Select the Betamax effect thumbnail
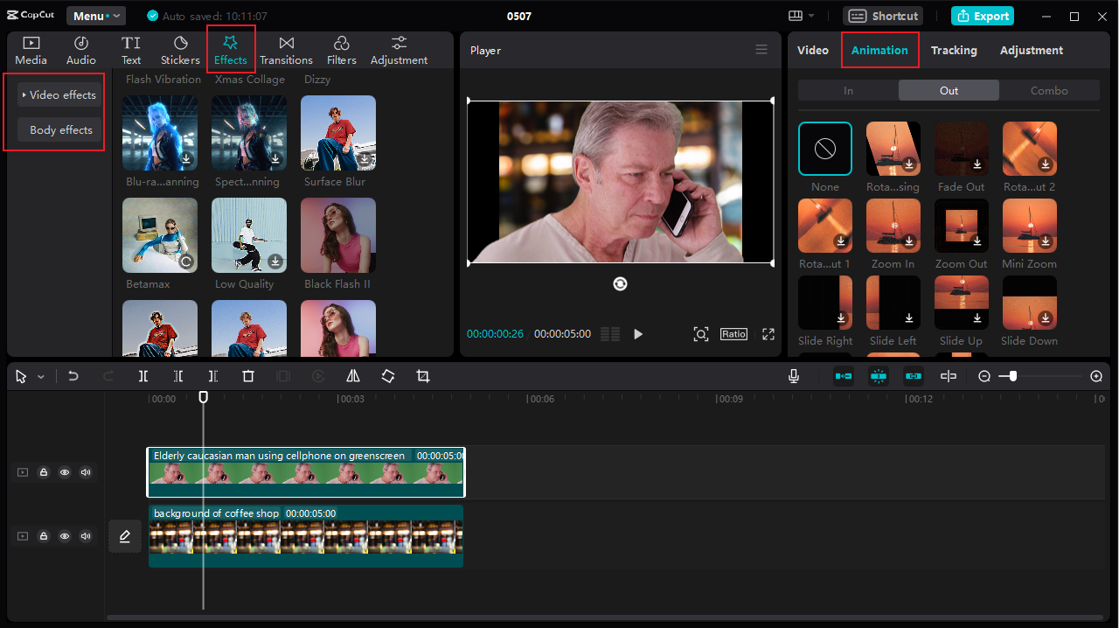 [160, 235]
